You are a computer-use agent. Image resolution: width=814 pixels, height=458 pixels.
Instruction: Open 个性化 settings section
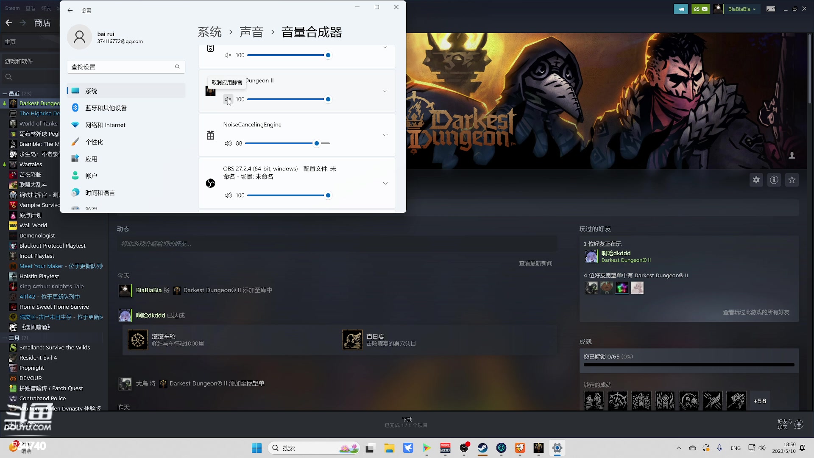click(x=126, y=142)
